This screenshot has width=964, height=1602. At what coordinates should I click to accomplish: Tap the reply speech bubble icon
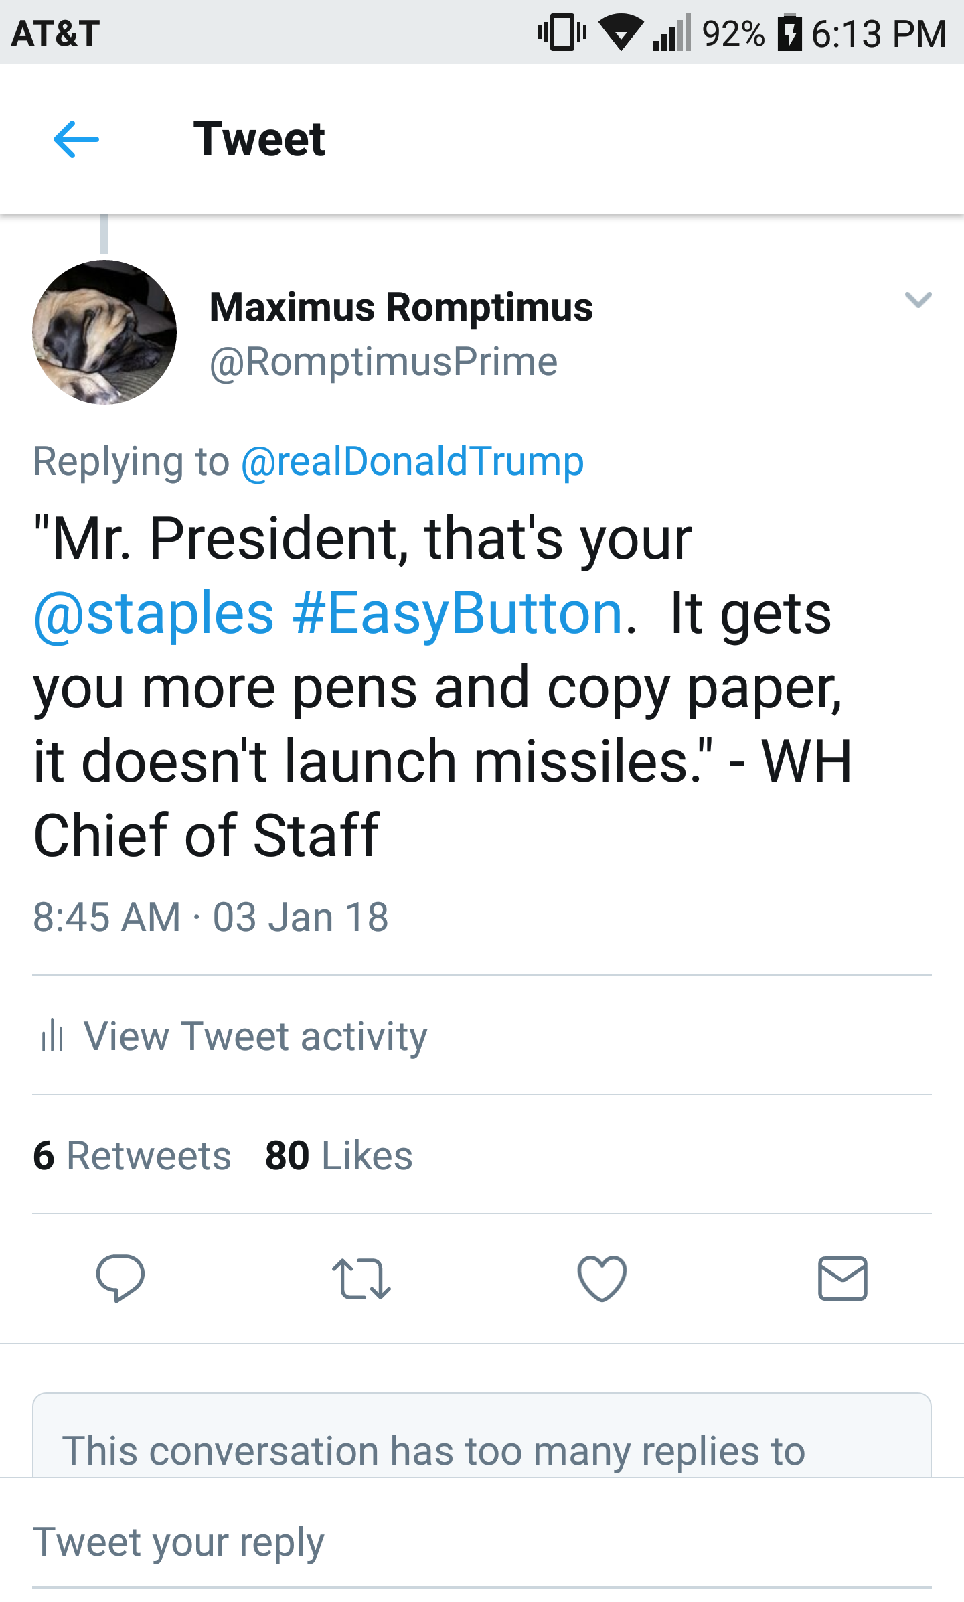coord(120,1278)
